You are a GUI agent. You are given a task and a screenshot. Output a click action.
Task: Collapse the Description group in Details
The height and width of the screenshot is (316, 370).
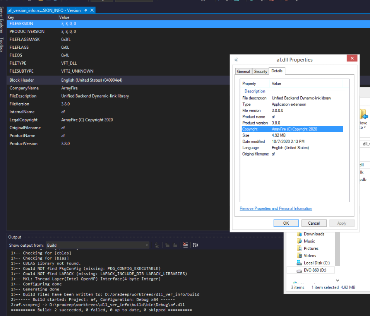coord(255,91)
